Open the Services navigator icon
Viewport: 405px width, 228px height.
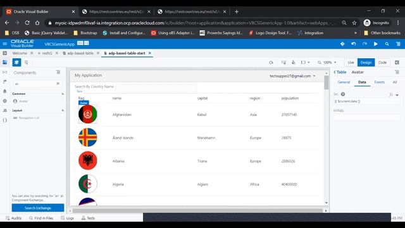point(4,72)
